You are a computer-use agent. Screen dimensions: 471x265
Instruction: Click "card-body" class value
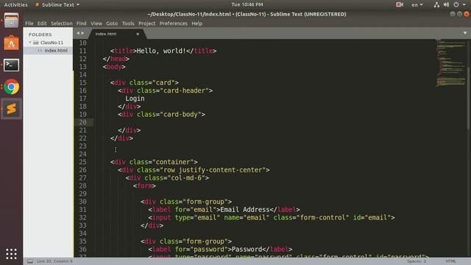click(x=180, y=115)
